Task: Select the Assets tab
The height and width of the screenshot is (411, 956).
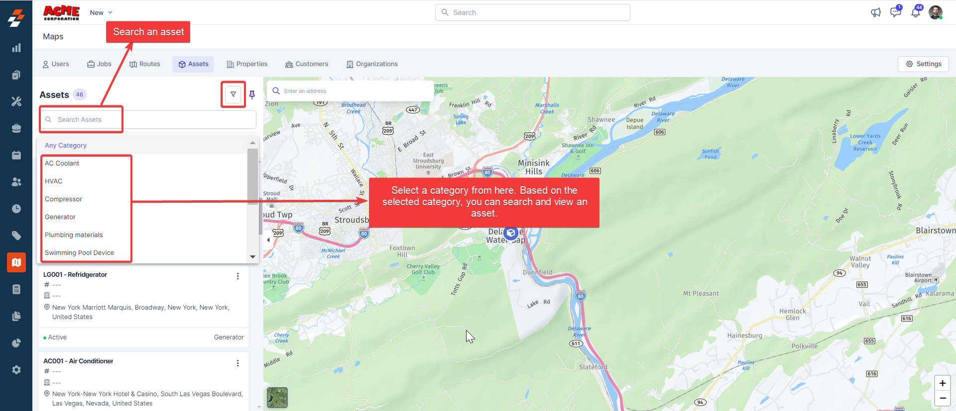Action: [x=193, y=64]
